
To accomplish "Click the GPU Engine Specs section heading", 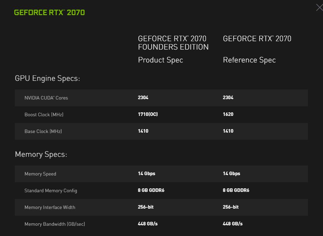I will click(47, 78).
